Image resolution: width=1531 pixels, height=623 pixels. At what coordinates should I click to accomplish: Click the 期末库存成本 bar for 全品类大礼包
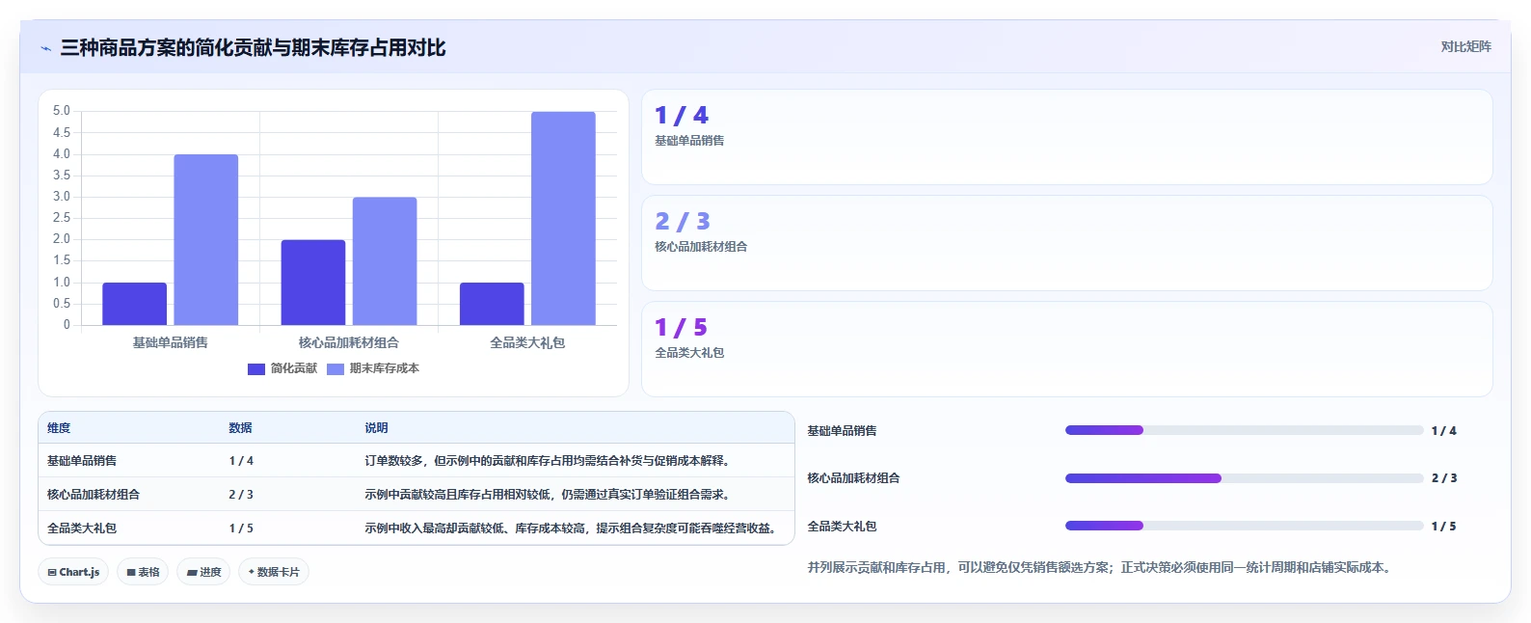563,219
